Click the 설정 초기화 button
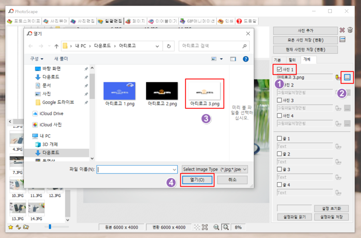This screenshot has height=238, width=361. tap(331, 209)
